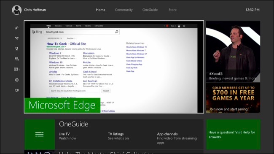The width and height of the screenshot is (274, 154).
Task: Select TV listings See what's on
Action: tap(118, 136)
